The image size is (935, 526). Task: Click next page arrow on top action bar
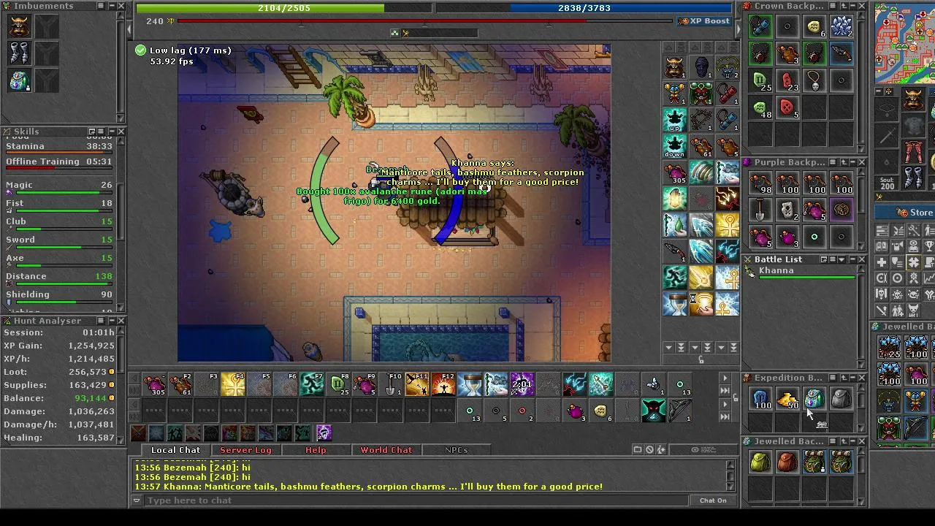pyautogui.click(x=725, y=378)
